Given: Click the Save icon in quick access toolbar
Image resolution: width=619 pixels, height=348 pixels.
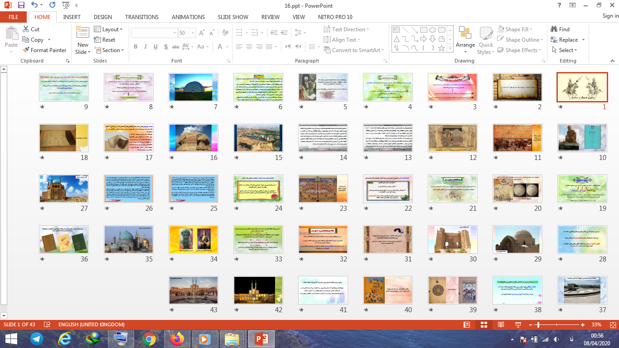Looking at the screenshot, I should tap(21, 5).
